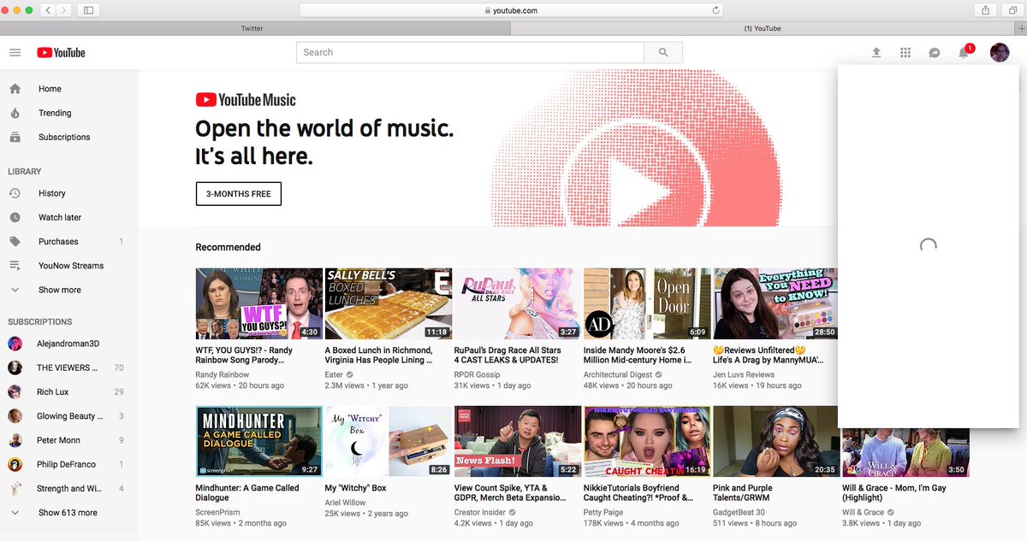Click the magnifier search button
The height and width of the screenshot is (541, 1027).
click(663, 52)
